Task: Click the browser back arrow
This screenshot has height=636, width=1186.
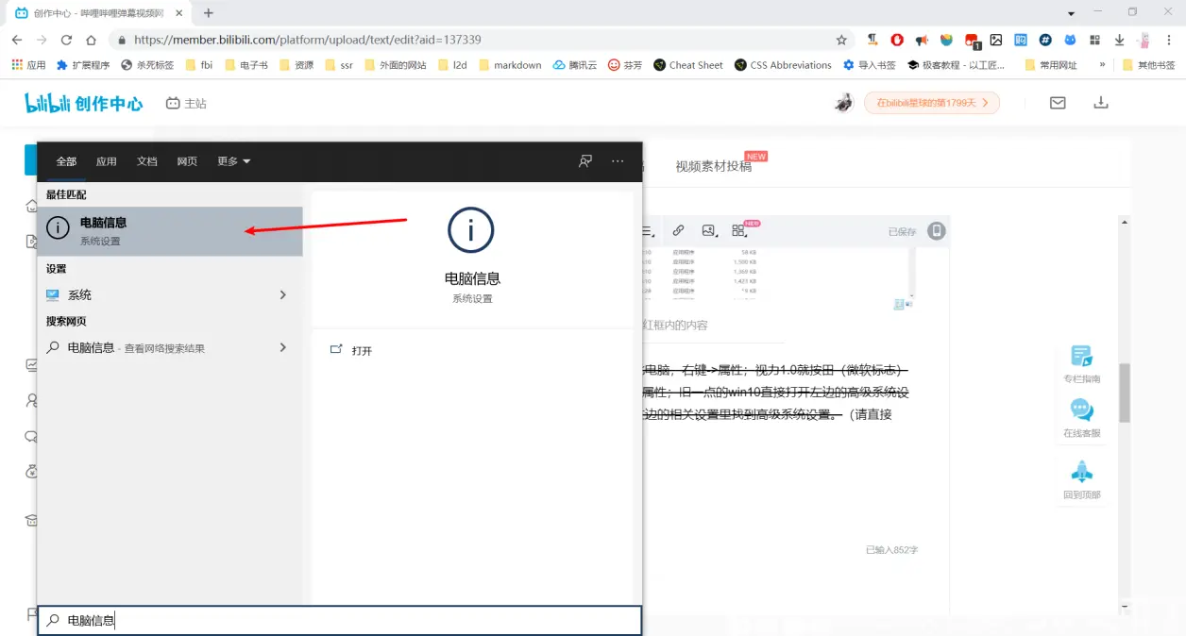Action: tap(17, 41)
